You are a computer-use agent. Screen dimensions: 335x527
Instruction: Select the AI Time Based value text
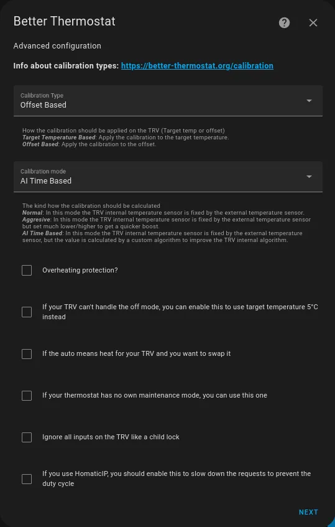pyautogui.click(x=46, y=181)
